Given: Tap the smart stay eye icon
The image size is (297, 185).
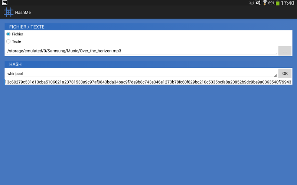Looking at the screenshot, I should [x=252, y=3].
